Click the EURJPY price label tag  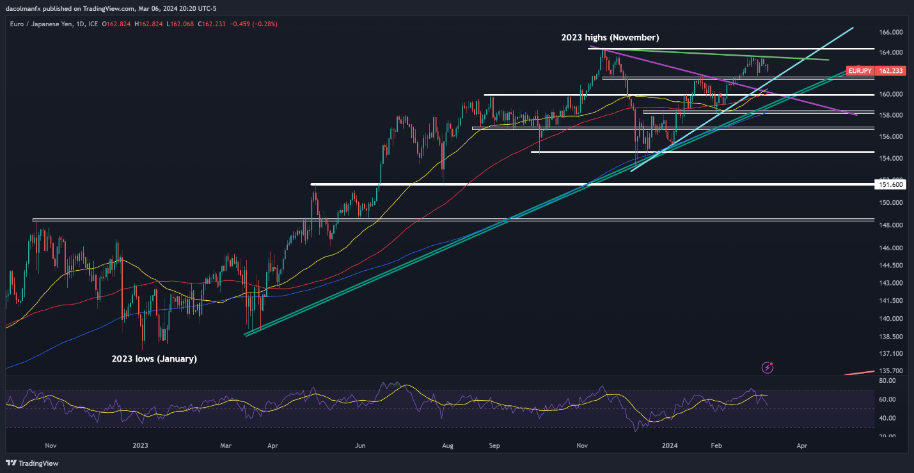860,71
